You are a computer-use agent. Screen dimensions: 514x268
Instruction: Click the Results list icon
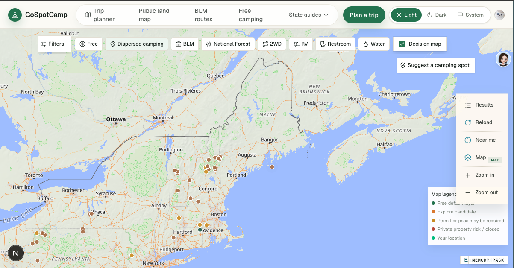point(468,105)
